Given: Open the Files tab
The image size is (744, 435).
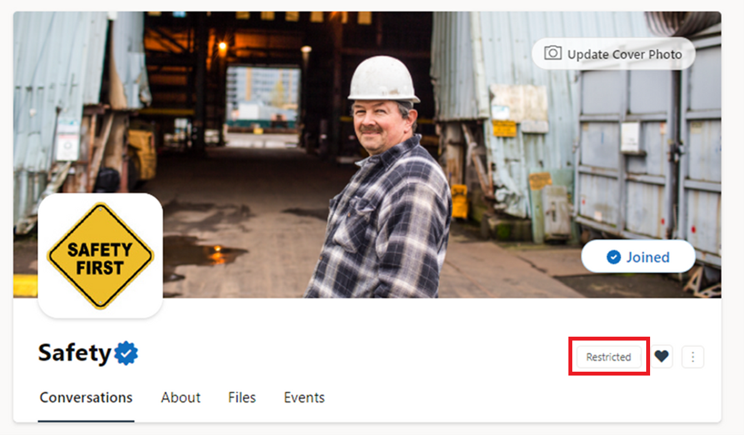Looking at the screenshot, I should point(241,398).
